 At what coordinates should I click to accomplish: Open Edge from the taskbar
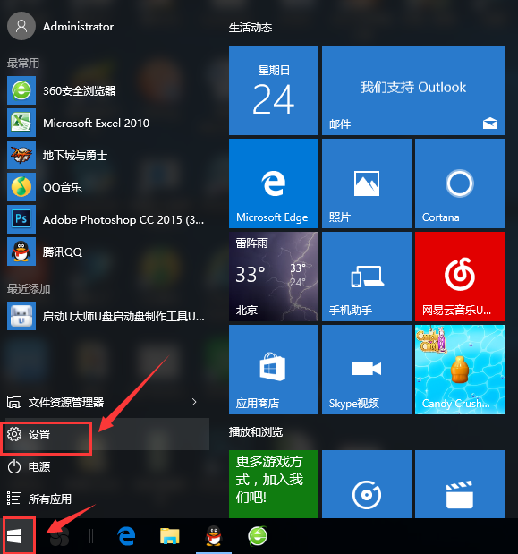(126, 536)
